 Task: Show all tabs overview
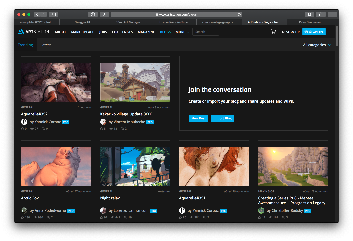tap(332, 14)
